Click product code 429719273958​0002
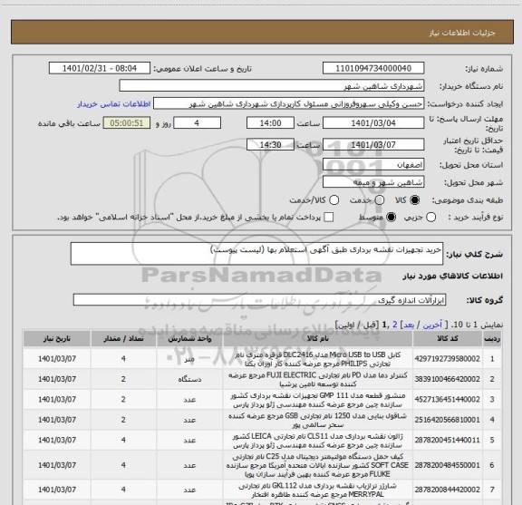 tap(448, 359)
